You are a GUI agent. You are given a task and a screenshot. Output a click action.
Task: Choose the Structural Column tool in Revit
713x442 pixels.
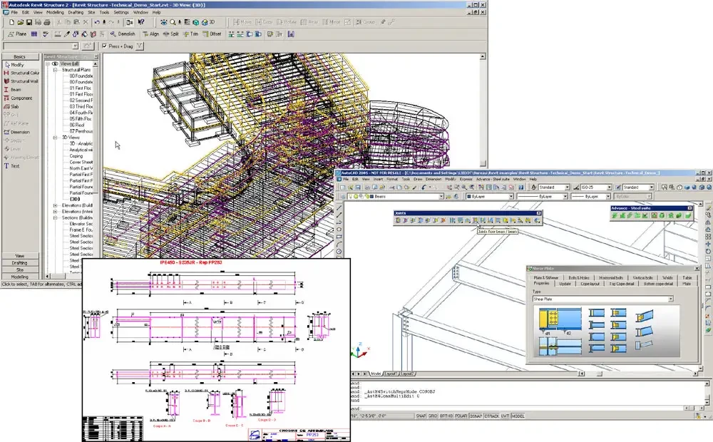click(x=21, y=73)
